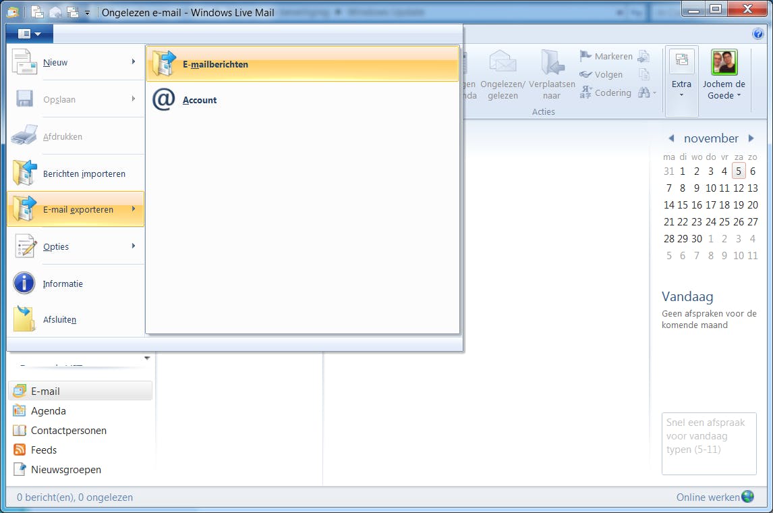Viewport: 773px width, 513px height.
Task: Click the Agenda calendar icon
Action: 20,410
